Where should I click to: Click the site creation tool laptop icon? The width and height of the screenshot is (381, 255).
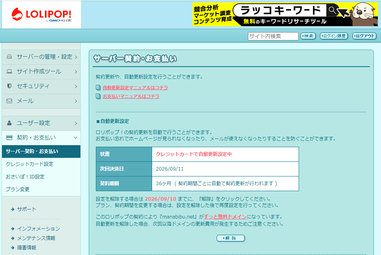click(10, 71)
